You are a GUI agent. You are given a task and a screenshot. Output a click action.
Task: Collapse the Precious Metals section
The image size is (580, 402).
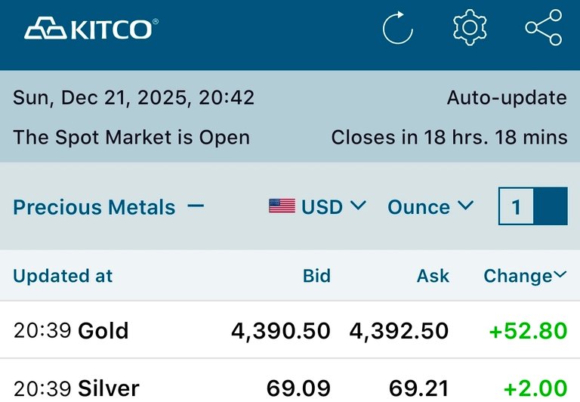coord(196,206)
